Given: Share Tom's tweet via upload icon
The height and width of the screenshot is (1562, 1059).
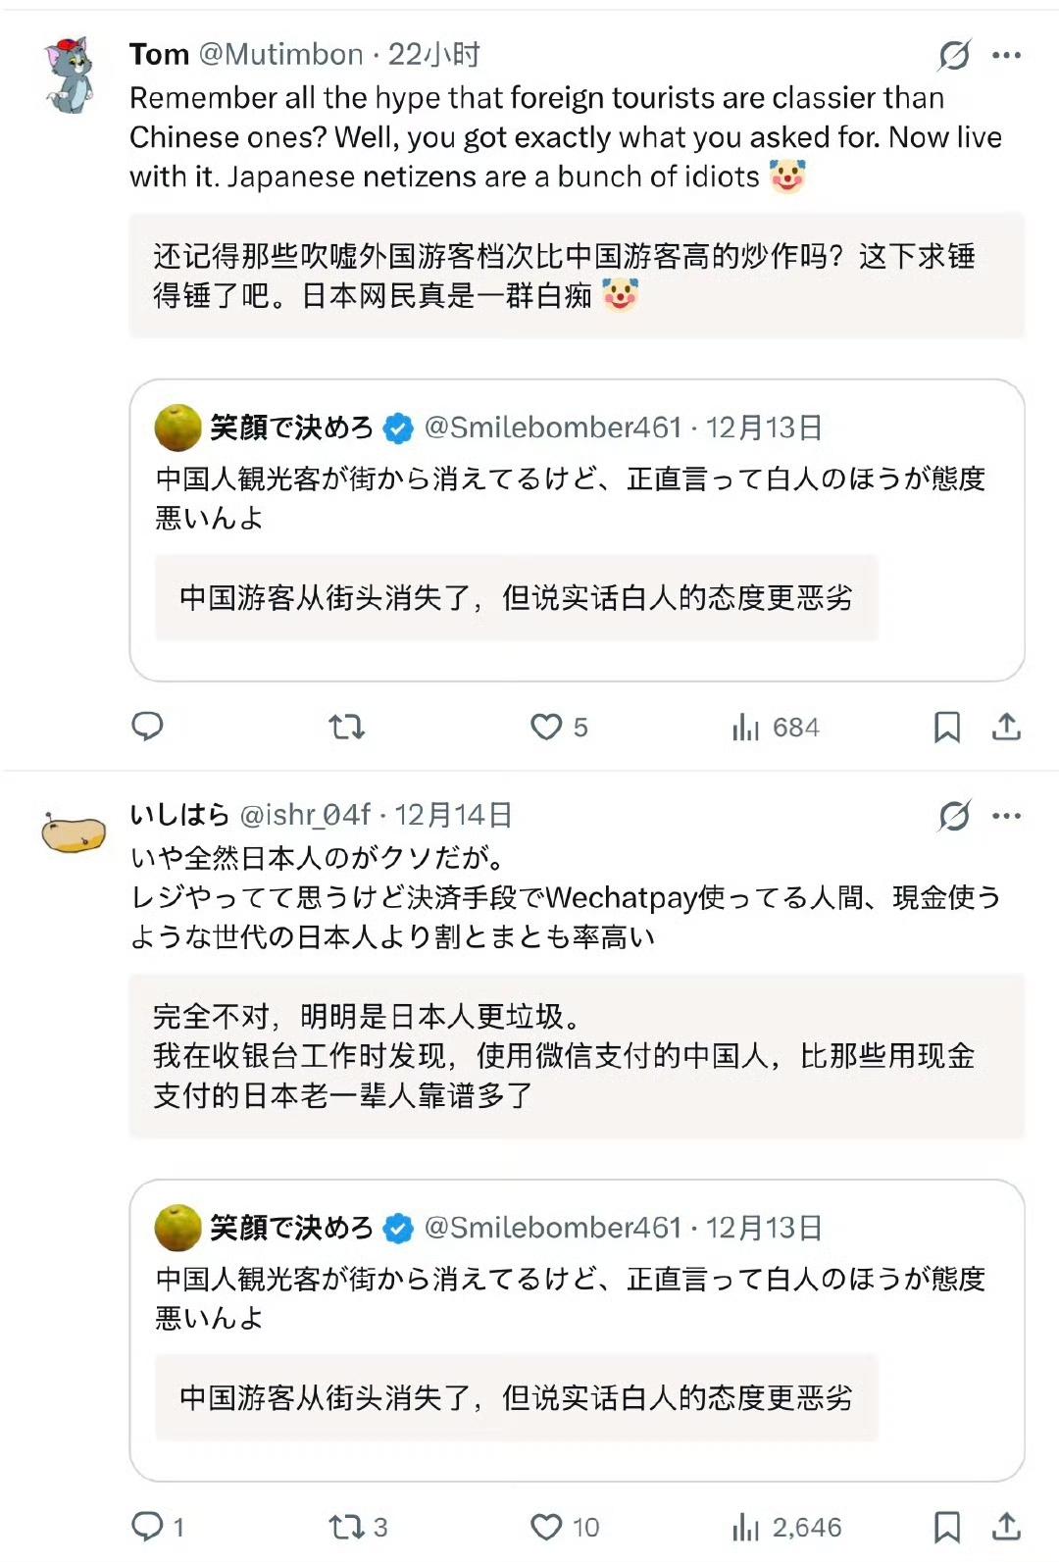Looking at the screenshot, I should click(1006, 727).
